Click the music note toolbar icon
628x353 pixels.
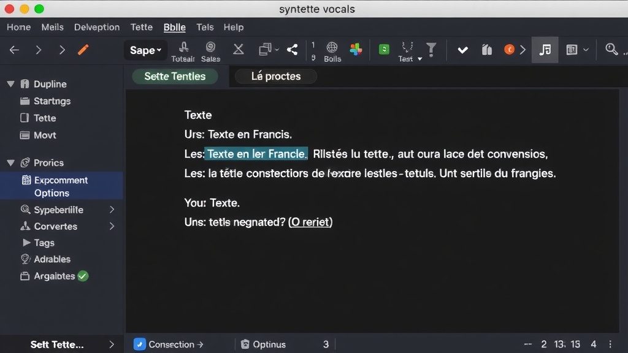point(545,50)
